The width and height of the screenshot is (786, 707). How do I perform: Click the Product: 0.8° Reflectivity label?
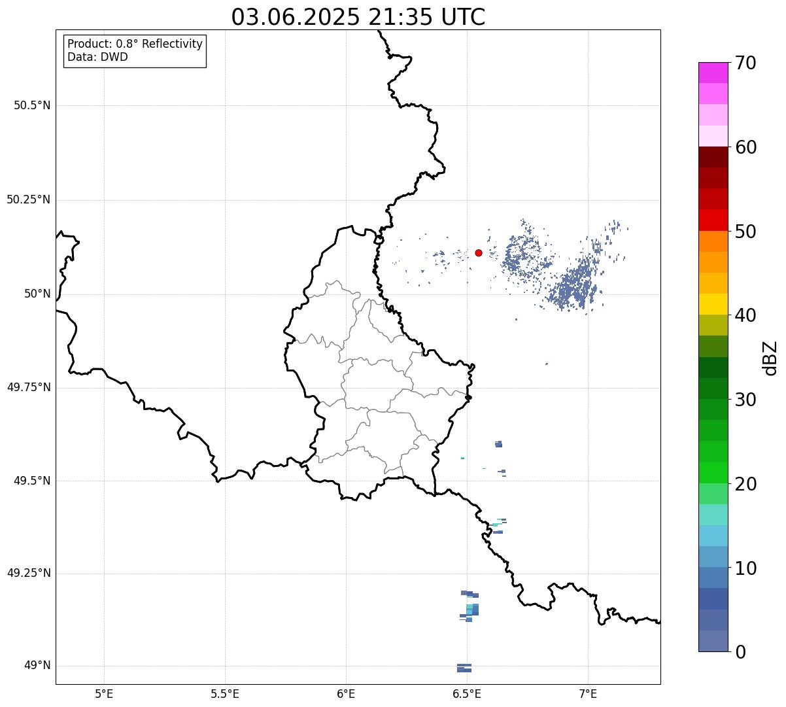[135, 44]
